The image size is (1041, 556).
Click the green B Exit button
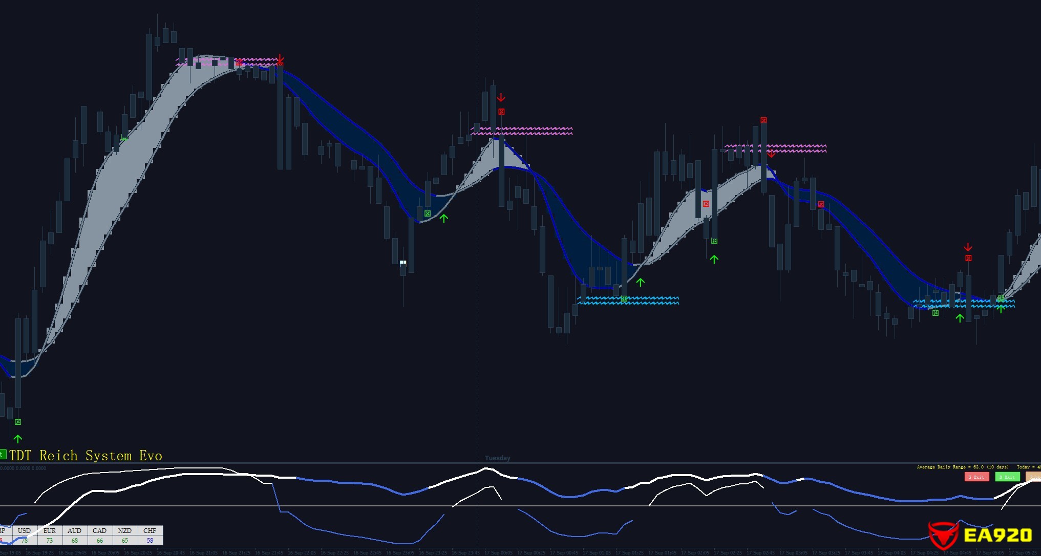(1007, 477)
